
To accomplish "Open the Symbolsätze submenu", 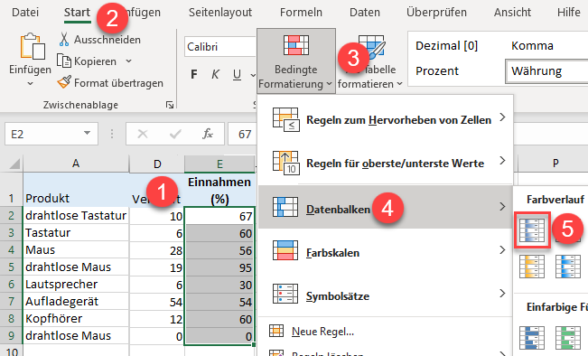I will [386, 295].
